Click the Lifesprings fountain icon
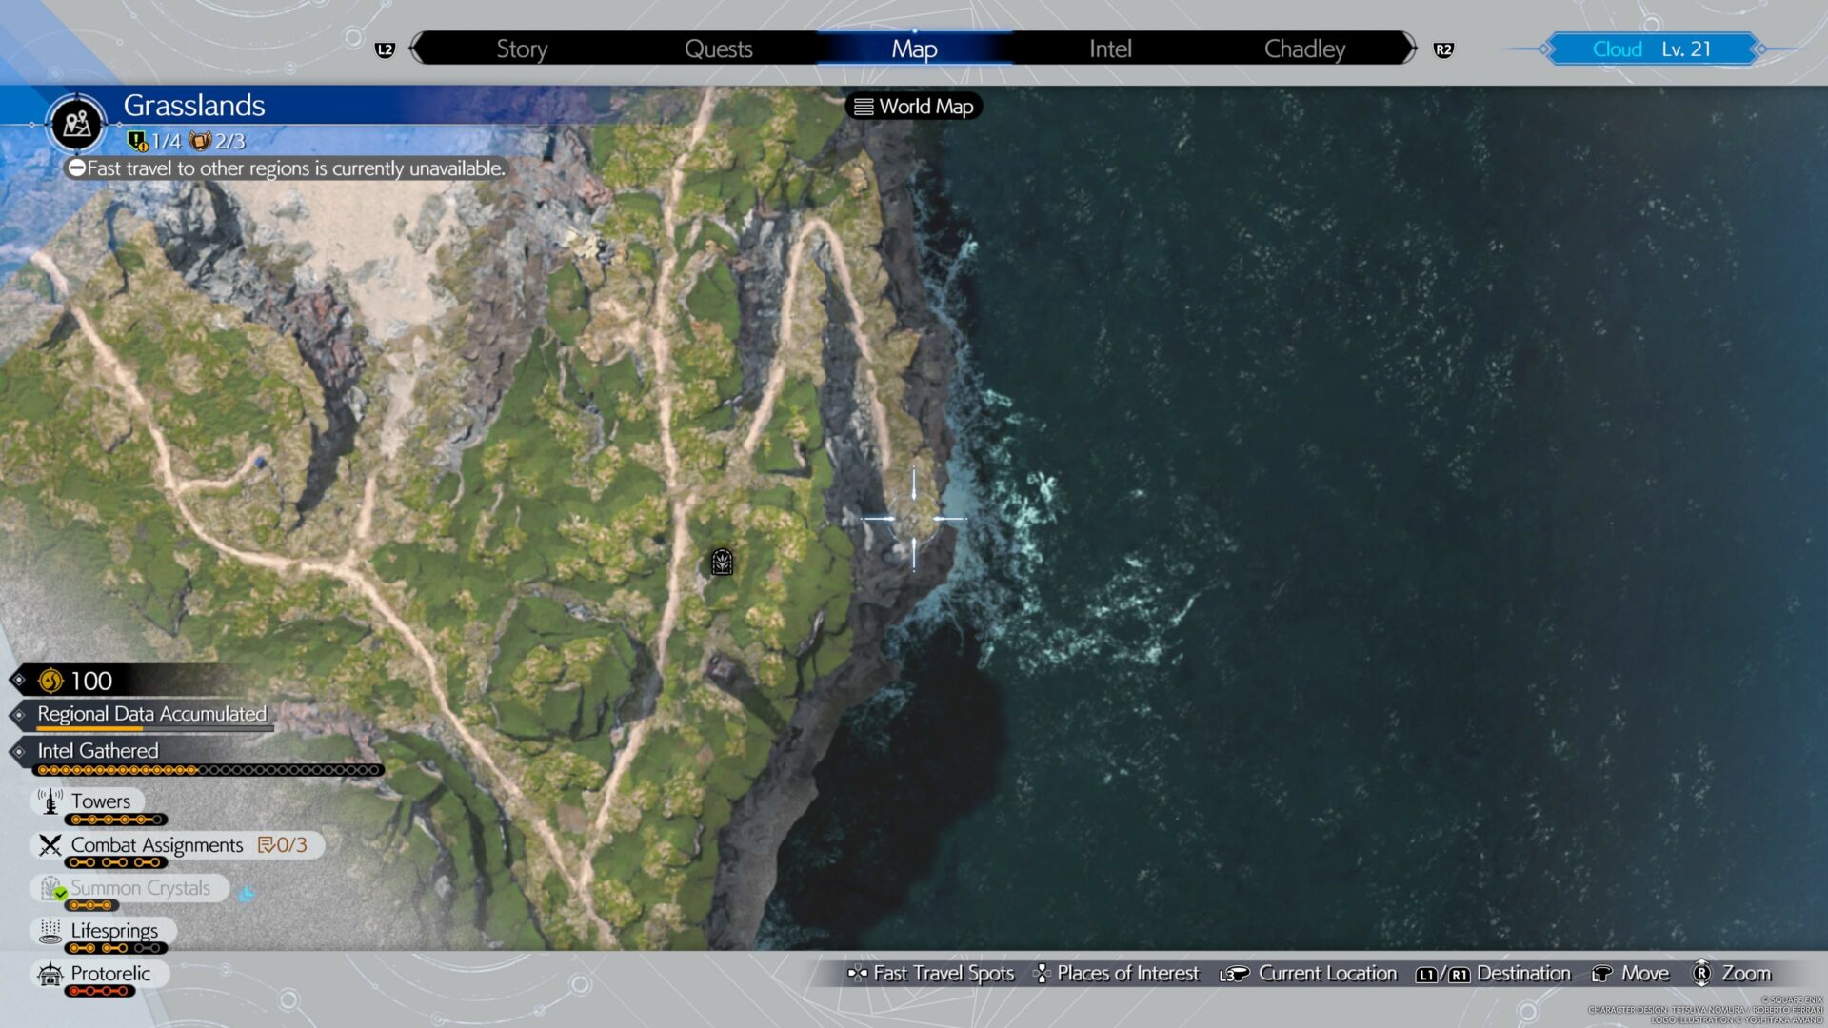1828x1028 pixels. 50,931
